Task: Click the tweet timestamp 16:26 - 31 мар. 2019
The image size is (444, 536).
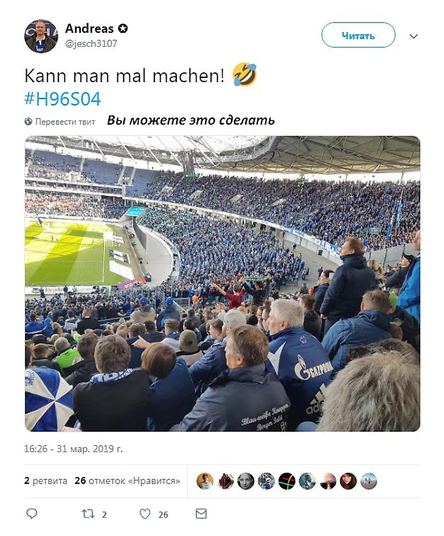Action: click(x=73, y=448)
